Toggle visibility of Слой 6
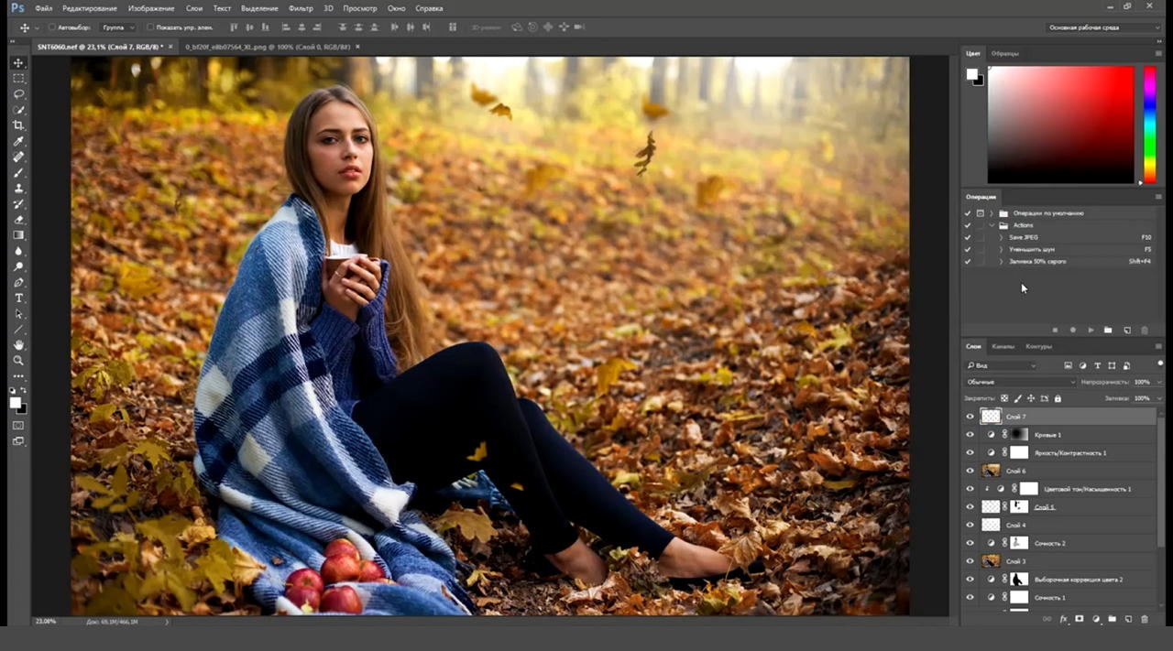This screenshot has height=651, width=1173. coord(970,471)
